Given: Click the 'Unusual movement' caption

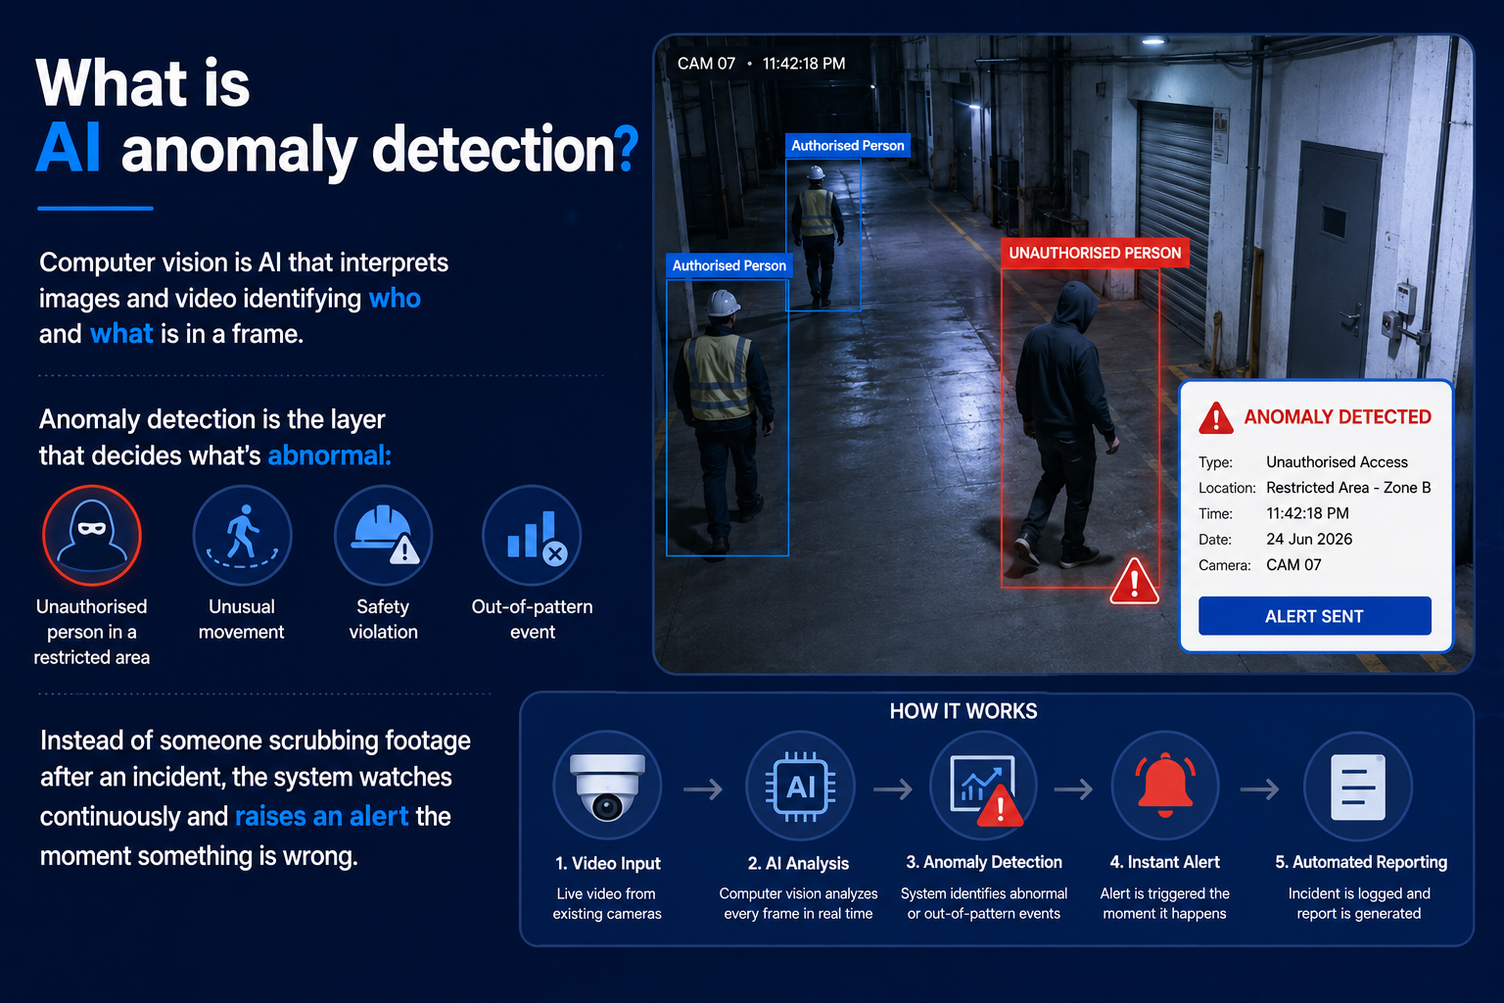Looking at the screenshot, I should [242, 619].
